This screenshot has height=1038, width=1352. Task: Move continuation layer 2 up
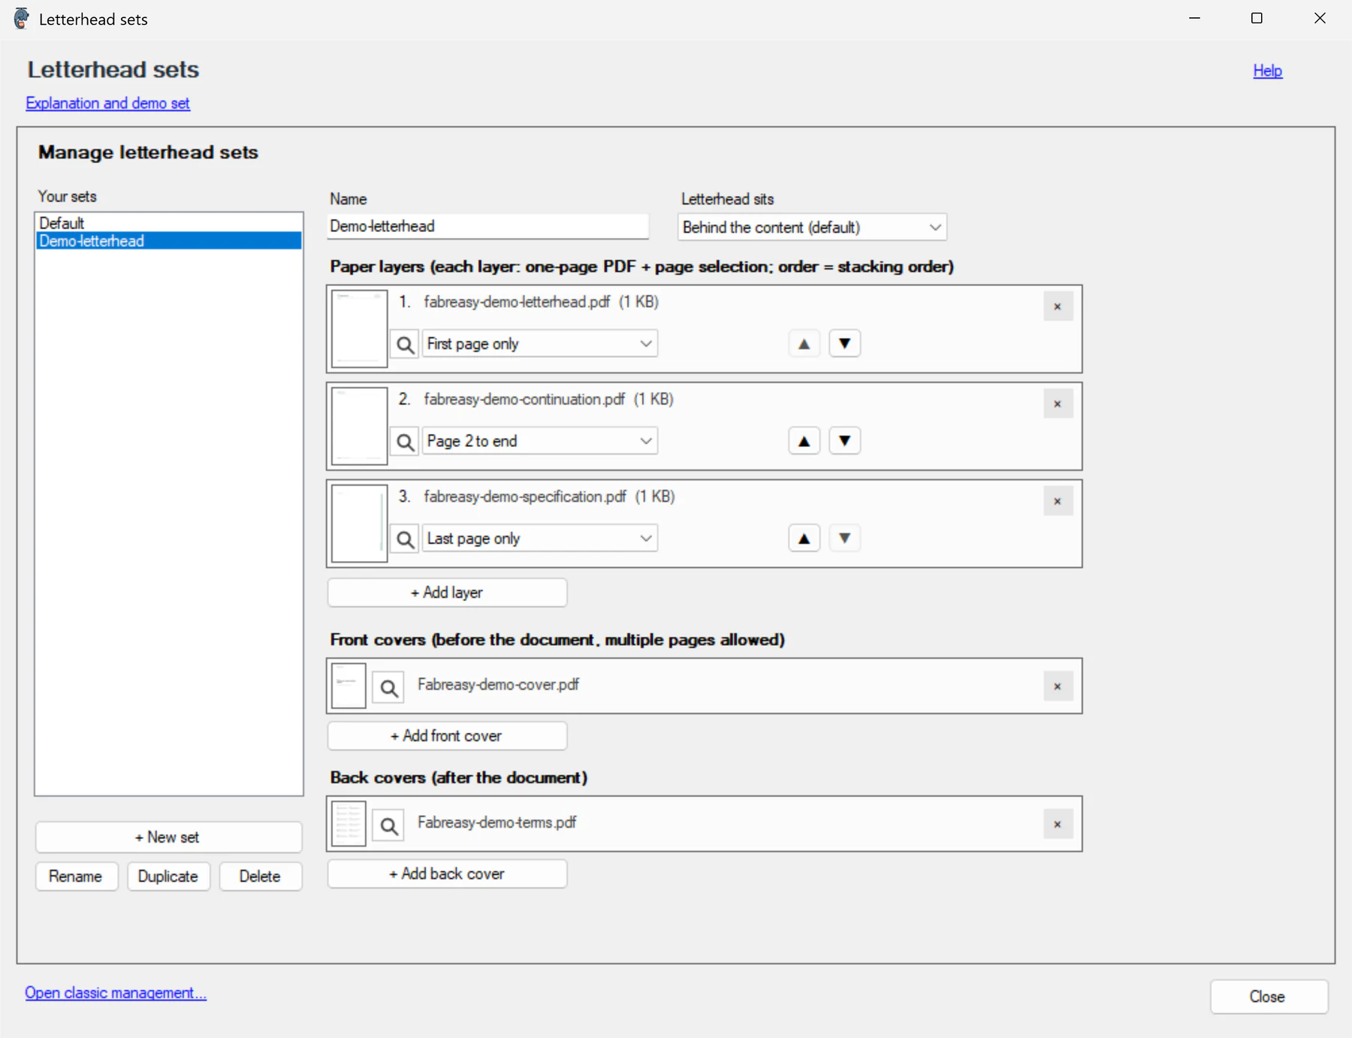tap(804, 441)
